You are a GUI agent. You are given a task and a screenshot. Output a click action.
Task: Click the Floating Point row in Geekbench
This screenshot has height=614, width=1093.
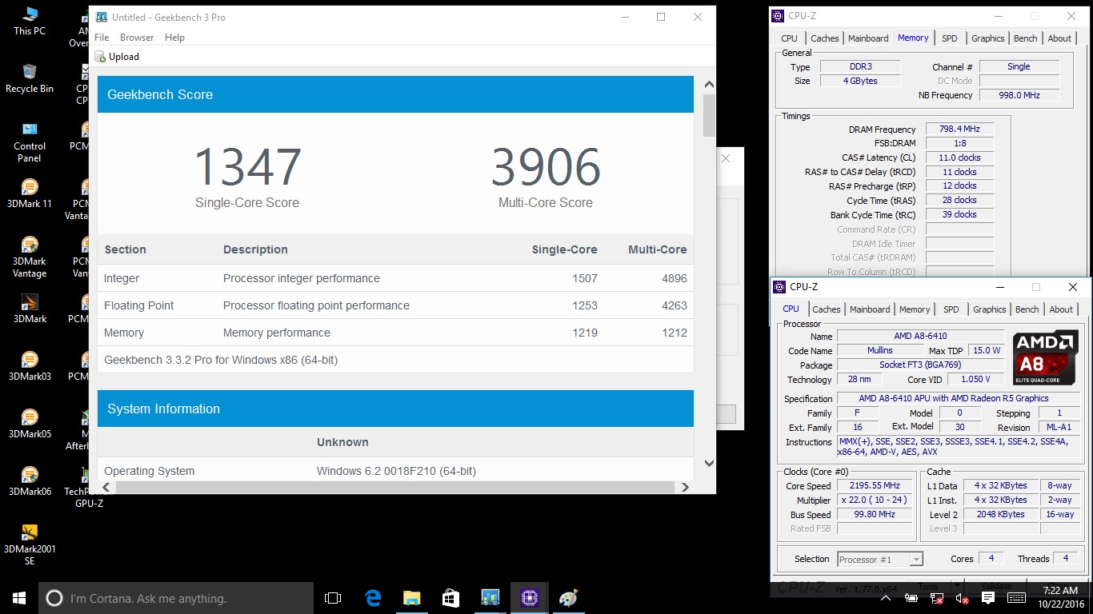pos(395,305)
